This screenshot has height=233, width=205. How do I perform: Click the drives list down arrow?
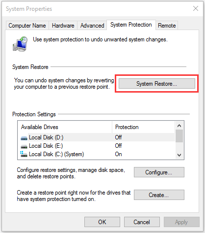point(179,155)
